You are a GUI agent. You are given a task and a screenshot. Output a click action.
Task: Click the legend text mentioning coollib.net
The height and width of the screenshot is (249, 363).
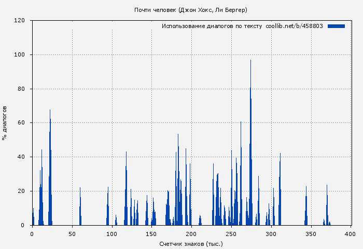tap(242, 26)
